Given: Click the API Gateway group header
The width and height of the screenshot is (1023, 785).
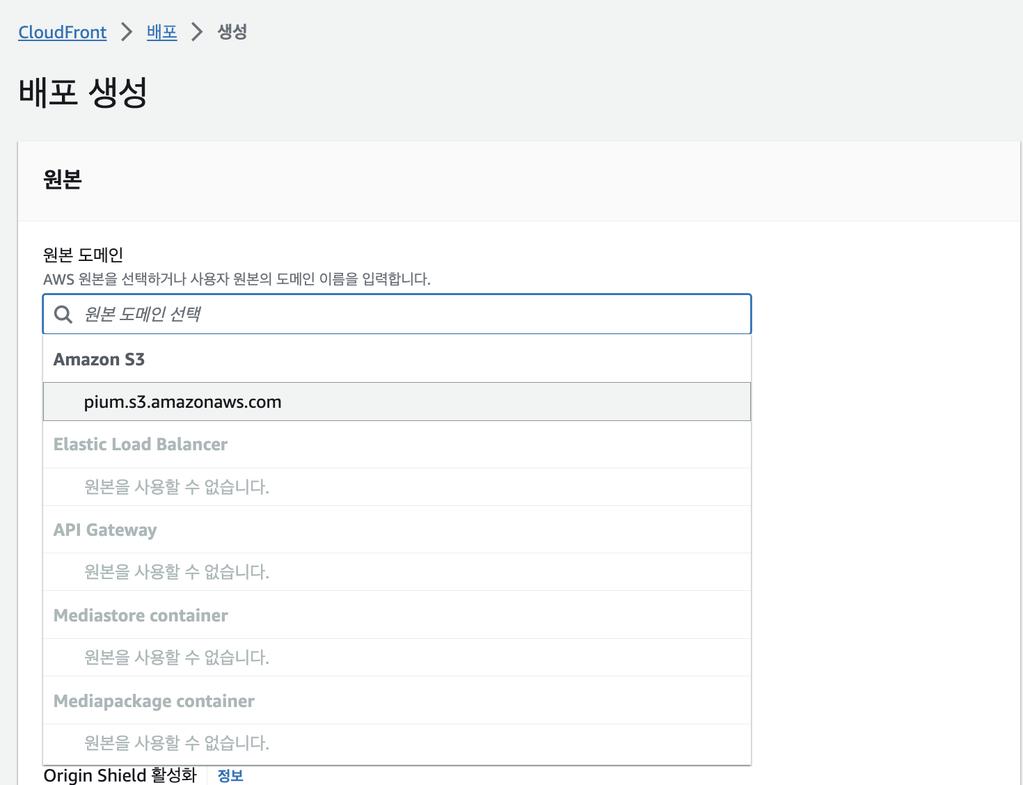Looking at the screenshot, I should (105, 530).
